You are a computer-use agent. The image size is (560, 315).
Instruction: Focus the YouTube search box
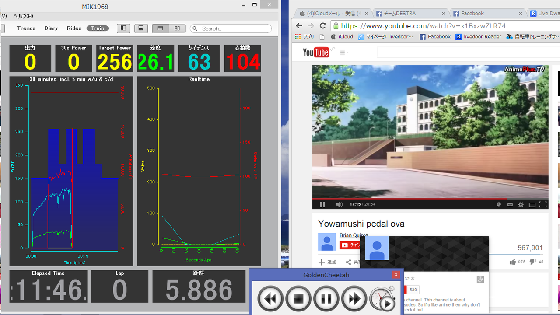pos(468,52)
